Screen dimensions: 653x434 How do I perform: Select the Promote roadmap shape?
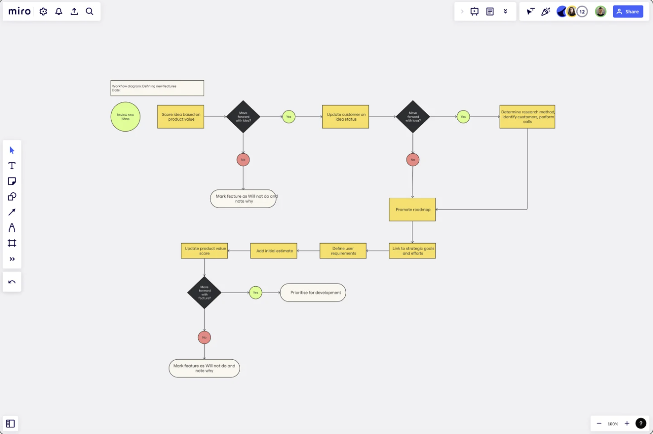tap(412, 209)
